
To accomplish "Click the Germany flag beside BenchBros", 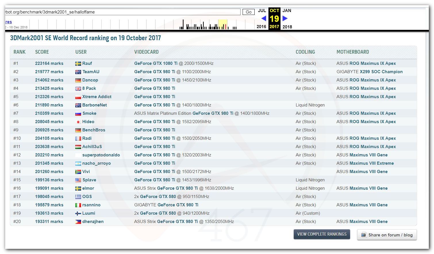I will [x=78, y=130].
